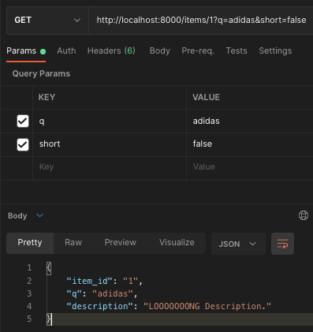Click the value cell containing adidas
313x332 pixels.
(x=250, y=121)
